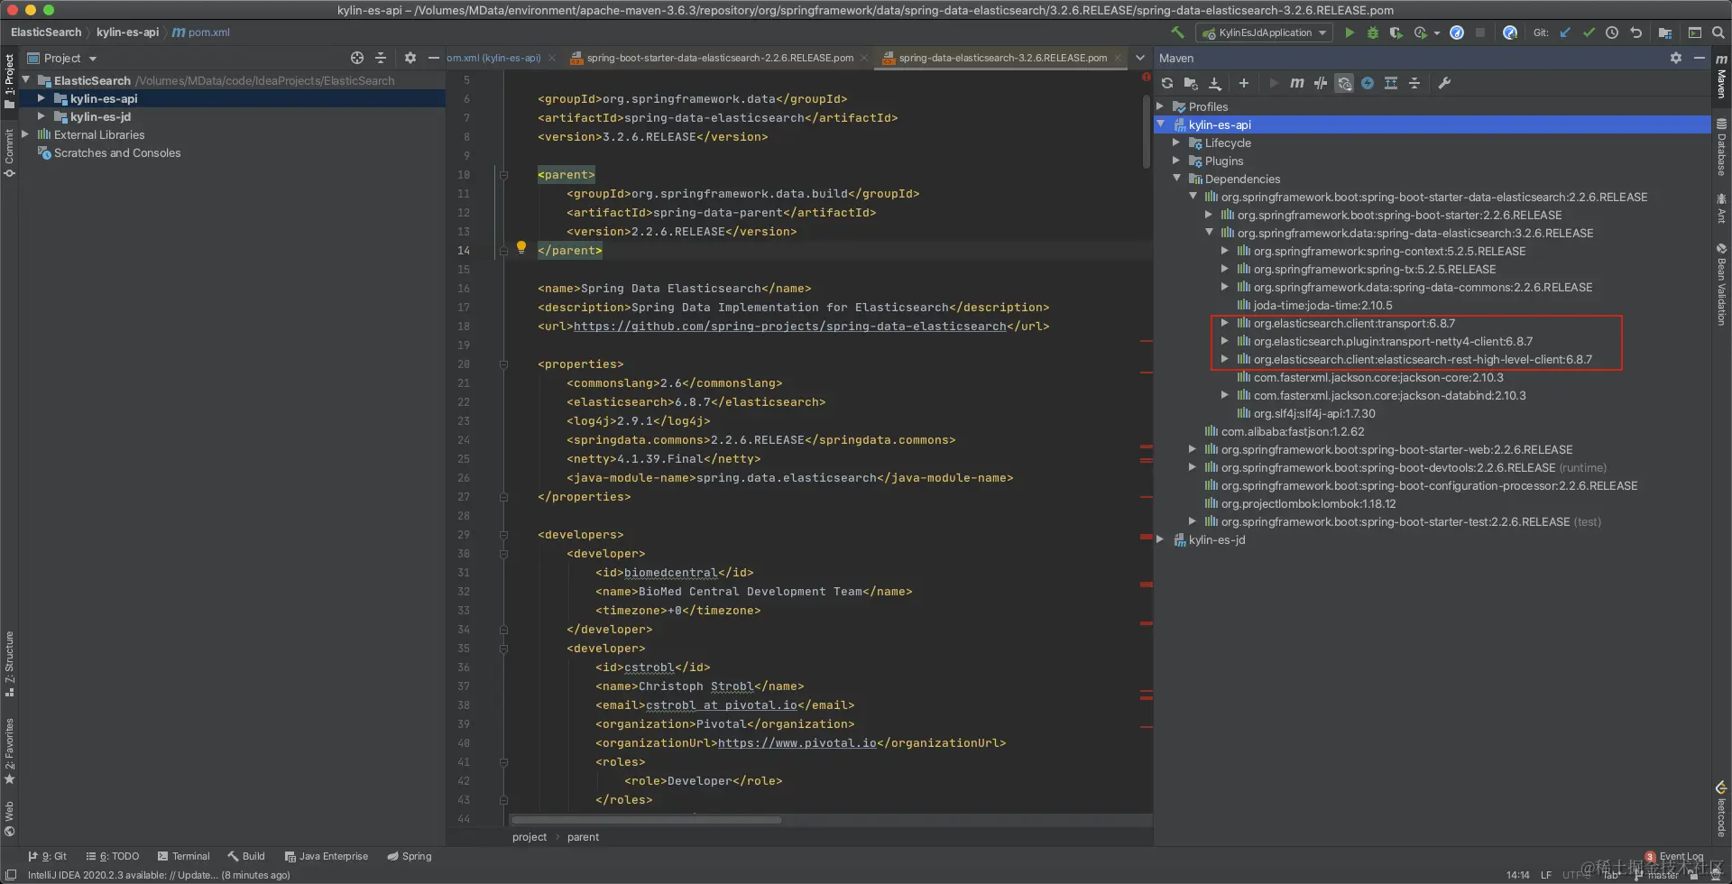Image resolution: width=1732 pixels, height=884 pixels.
Task: Toggle show dependencies popup button in Maven
Action: coord(1391,83)
